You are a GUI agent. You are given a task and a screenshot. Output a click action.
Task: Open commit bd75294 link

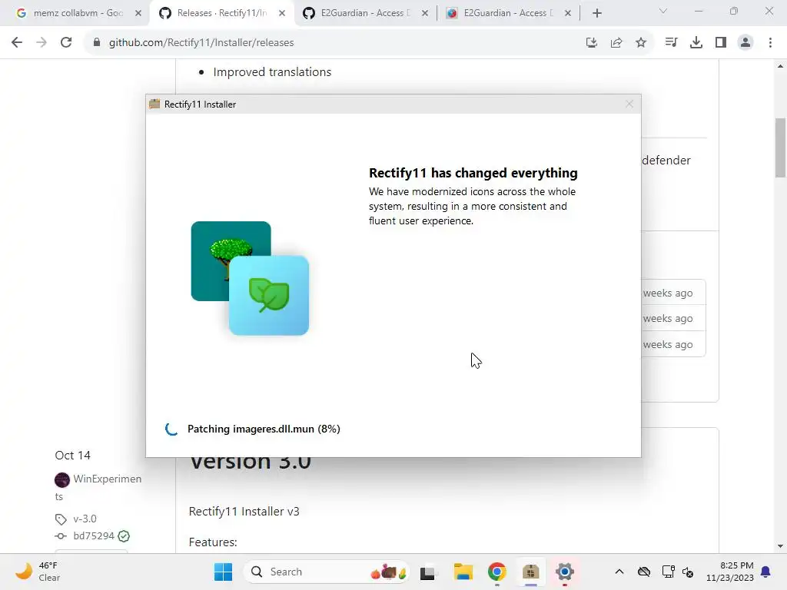click(93, 535)
